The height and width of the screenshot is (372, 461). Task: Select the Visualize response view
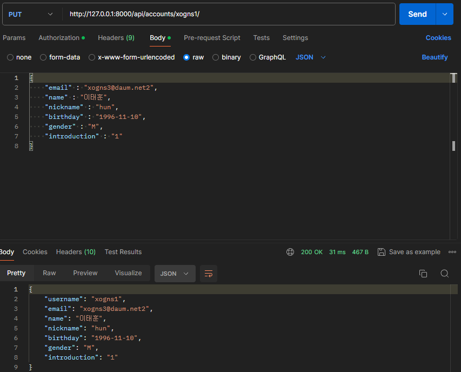[x=128, y=273]
